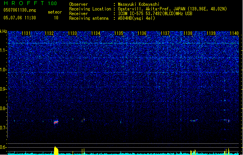
Task: Click the meteor count label
Action: click(x=55, y=12)
